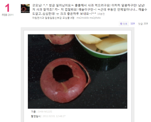Click the 모닝콜 tag
151x122 pixels.
(66, 18)
